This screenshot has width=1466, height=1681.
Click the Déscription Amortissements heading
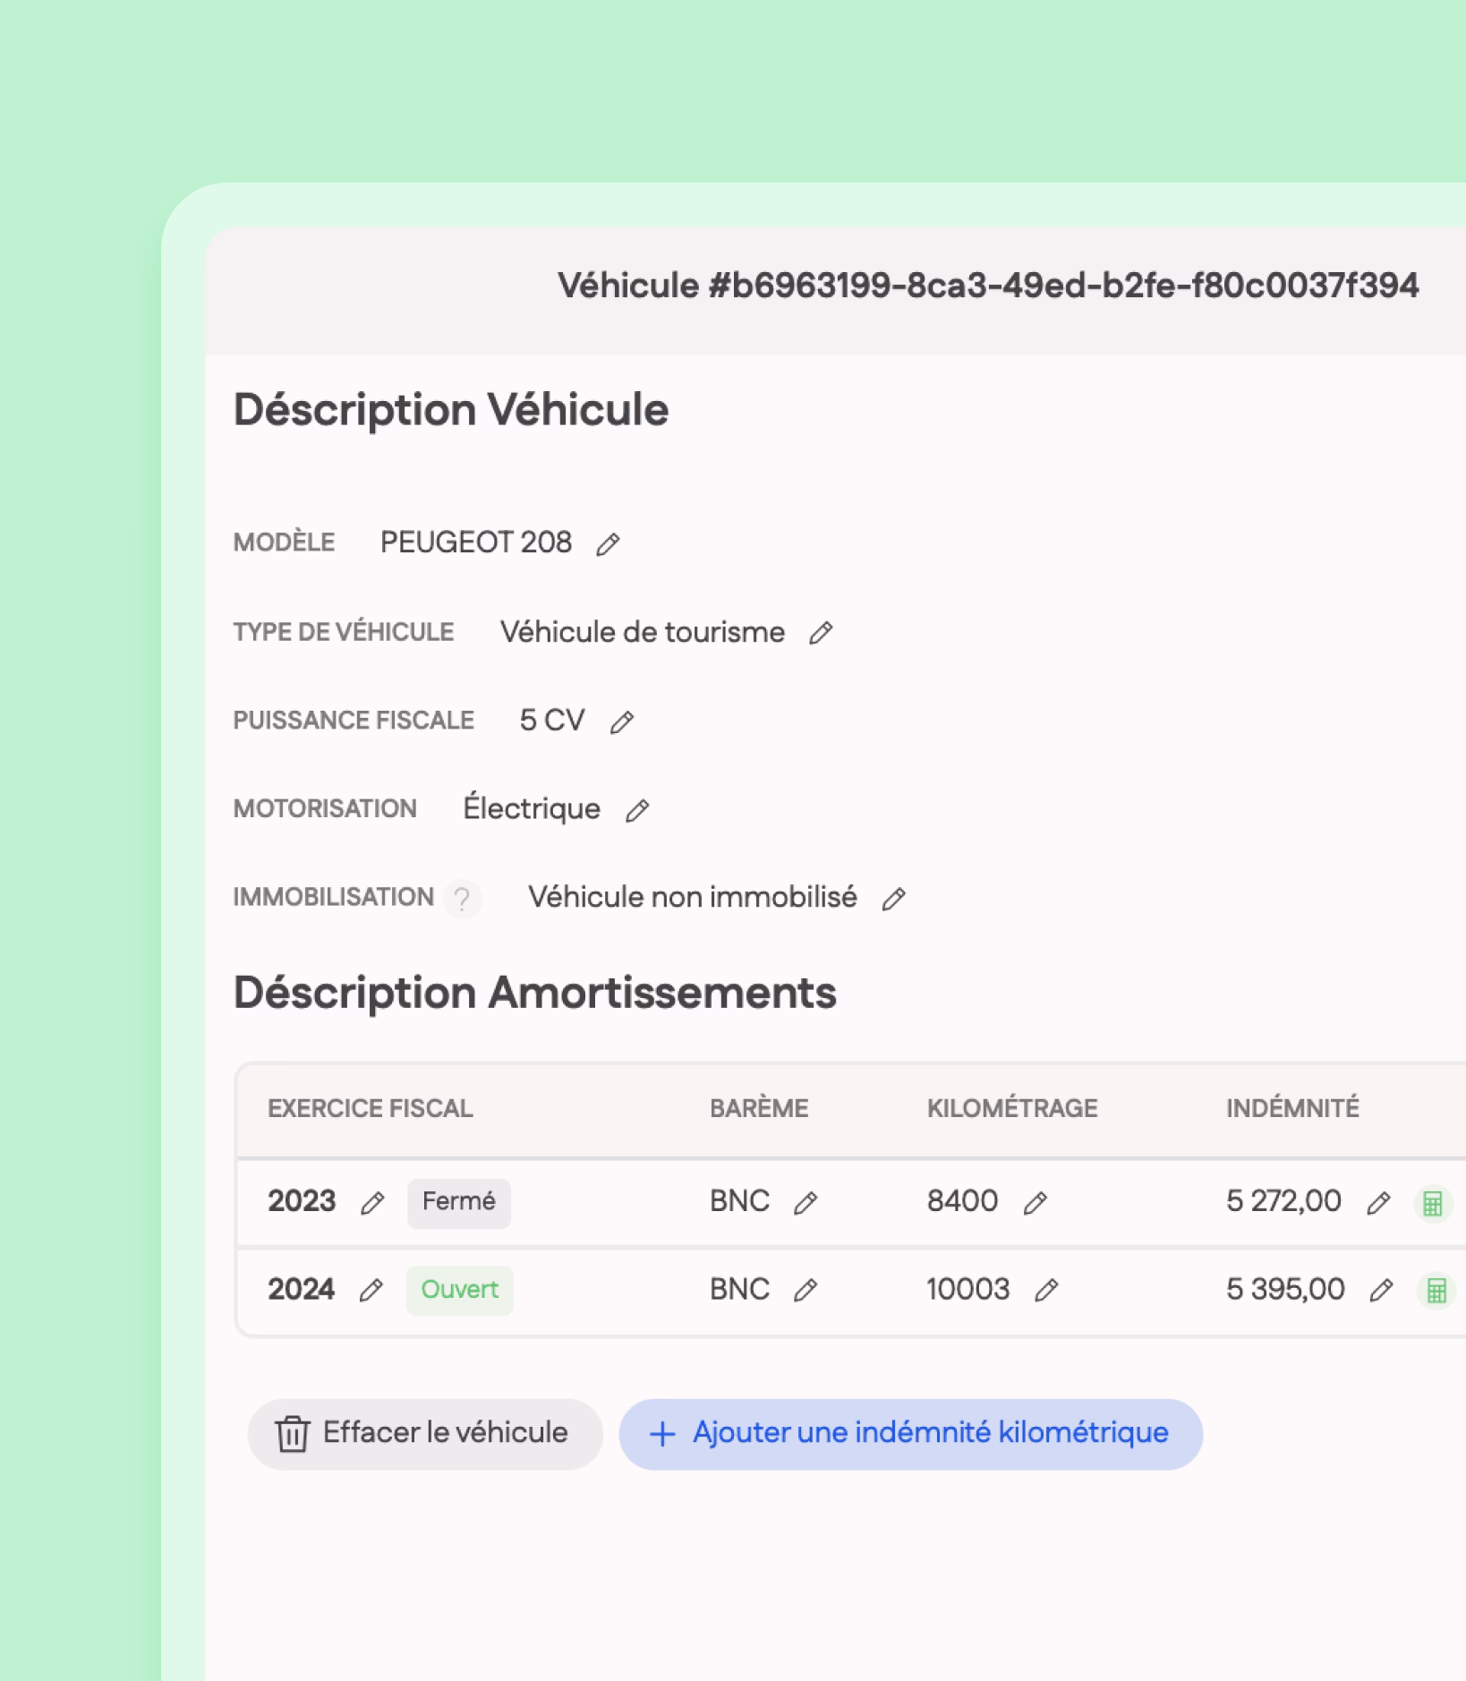[x=535, y=994]
